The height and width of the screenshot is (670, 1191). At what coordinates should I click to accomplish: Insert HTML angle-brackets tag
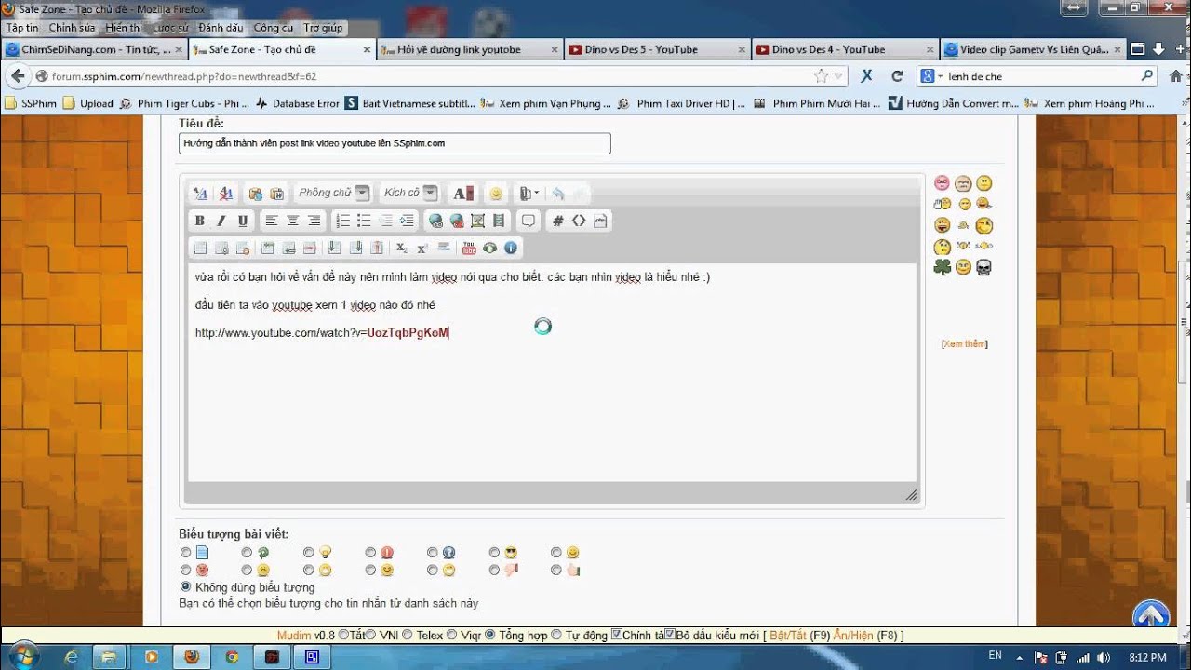(579, 221)
